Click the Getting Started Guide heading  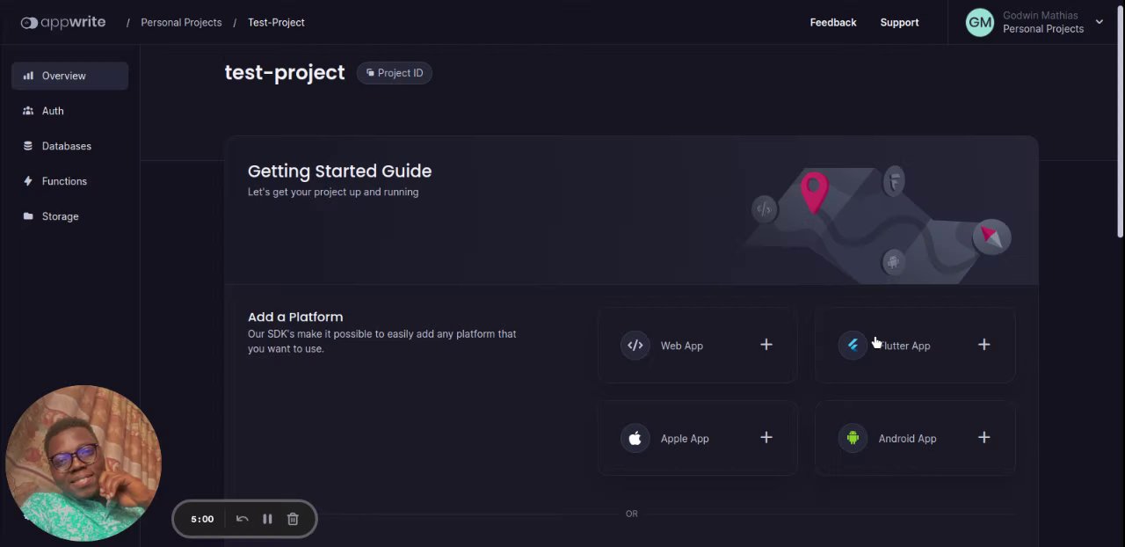click(x=339, y=171)
